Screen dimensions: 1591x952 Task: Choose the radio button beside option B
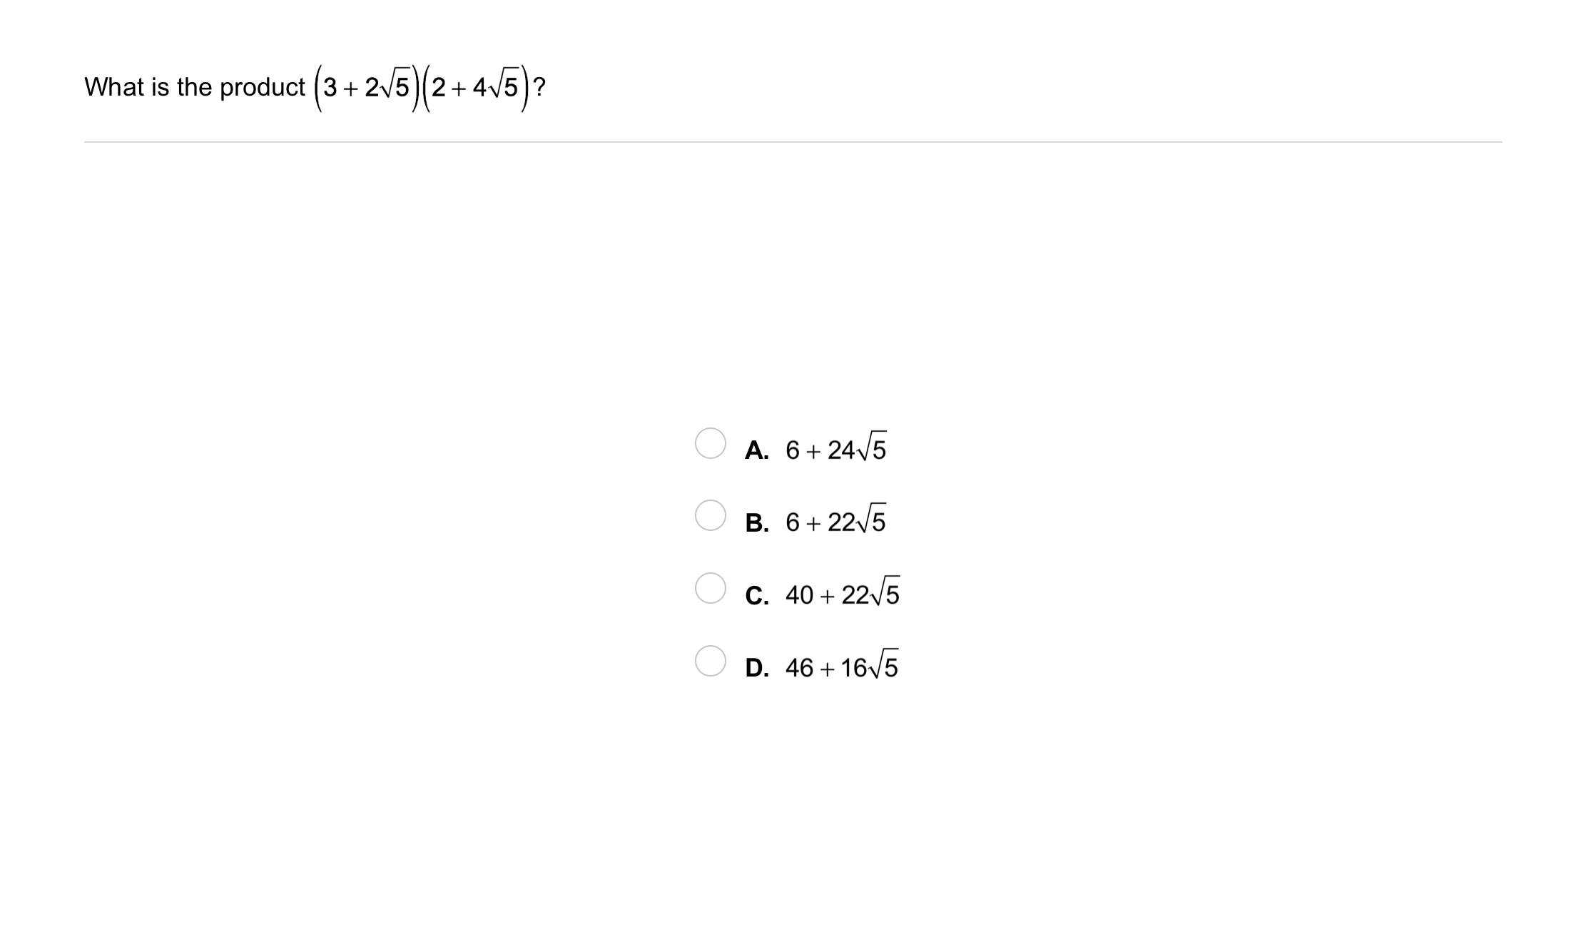pos(710,515)
